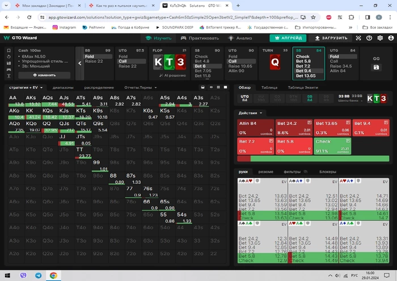Click the lock icon on A♠A♥ combo
Viewport: 397px width, 281px height.
point(257,181)
